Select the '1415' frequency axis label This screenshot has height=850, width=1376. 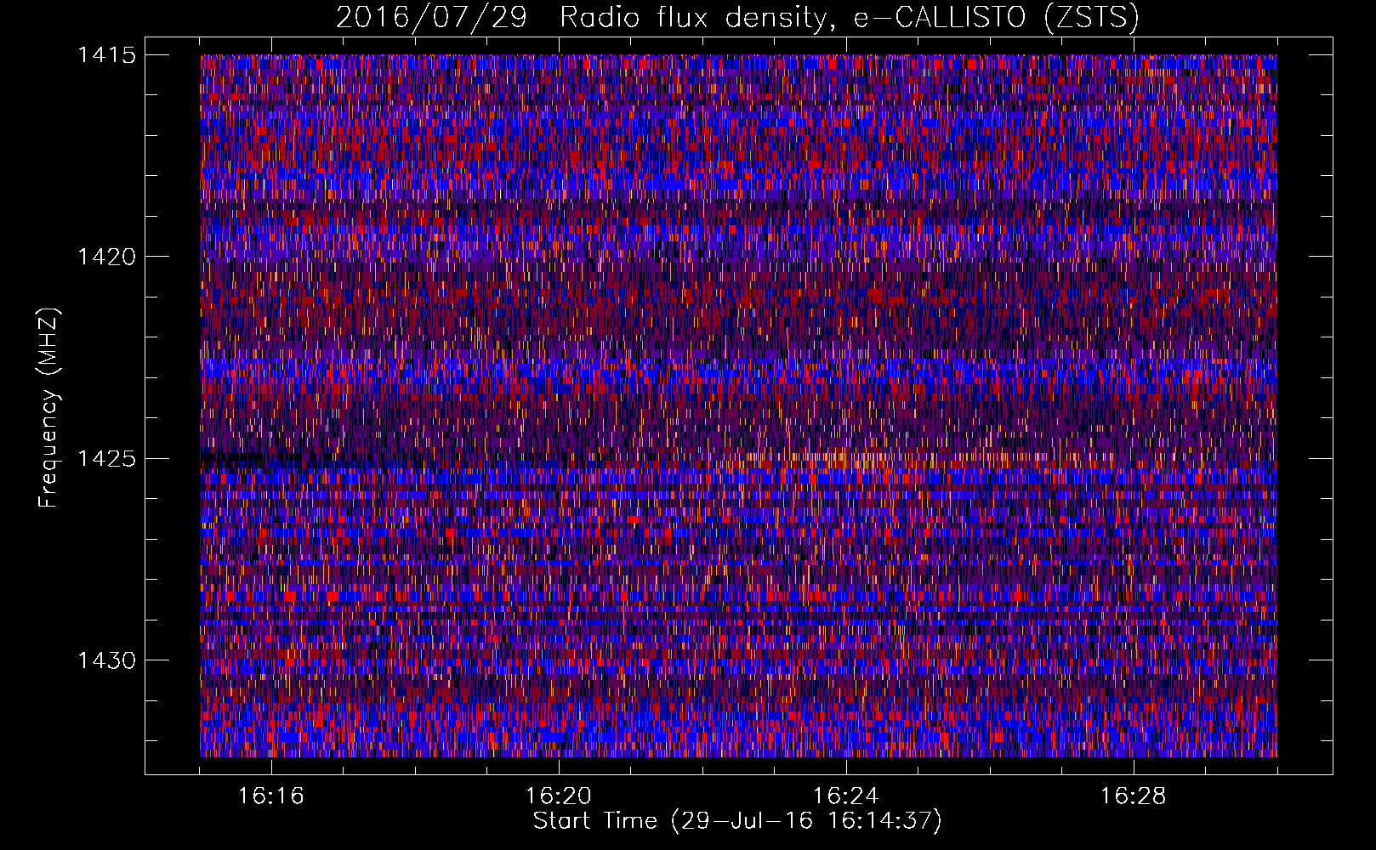[x=106, y=55]
